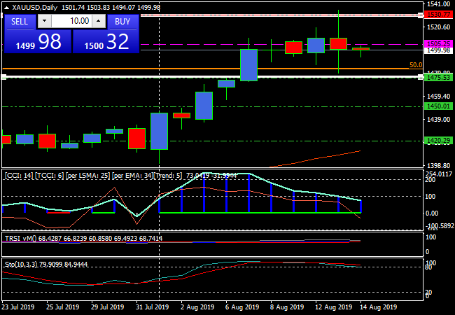Select the magenta 1505.25 price label
The image size is (455, 315).
coord(437,43)
